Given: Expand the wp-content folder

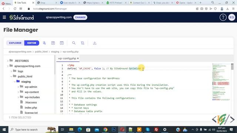Looking at the screenshot, I should (x=18, y=92).
